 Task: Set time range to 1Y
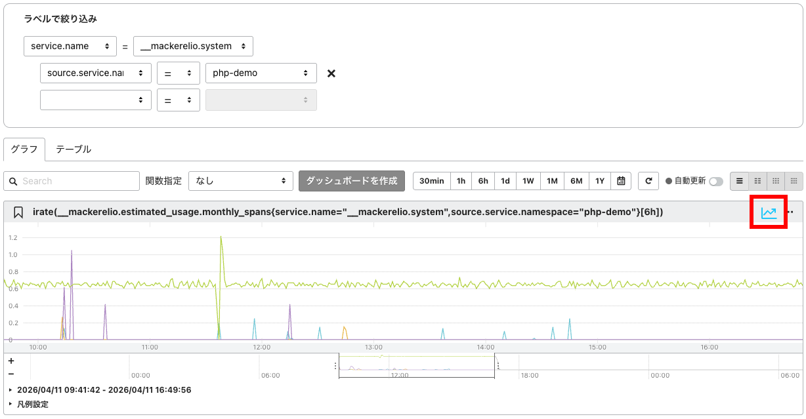[x=600, y=181]
